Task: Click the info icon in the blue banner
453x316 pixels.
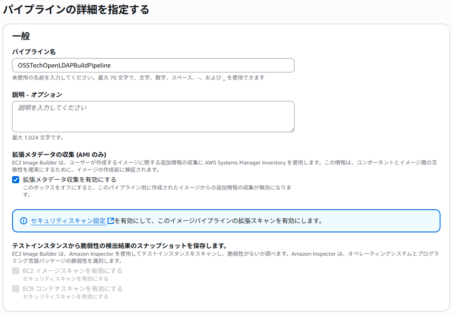Action: (24, 221)
